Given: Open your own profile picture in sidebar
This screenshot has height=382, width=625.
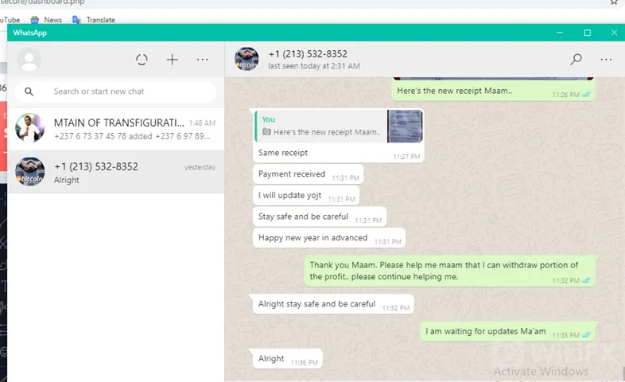Looking at the screenshot, I should tap(29, 60).
